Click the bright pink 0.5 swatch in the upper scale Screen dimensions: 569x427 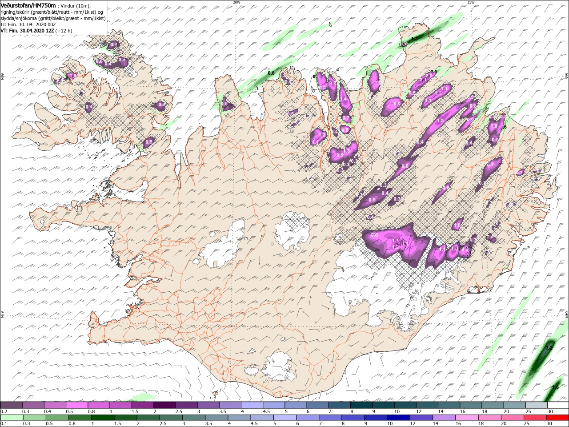point(77,405)
